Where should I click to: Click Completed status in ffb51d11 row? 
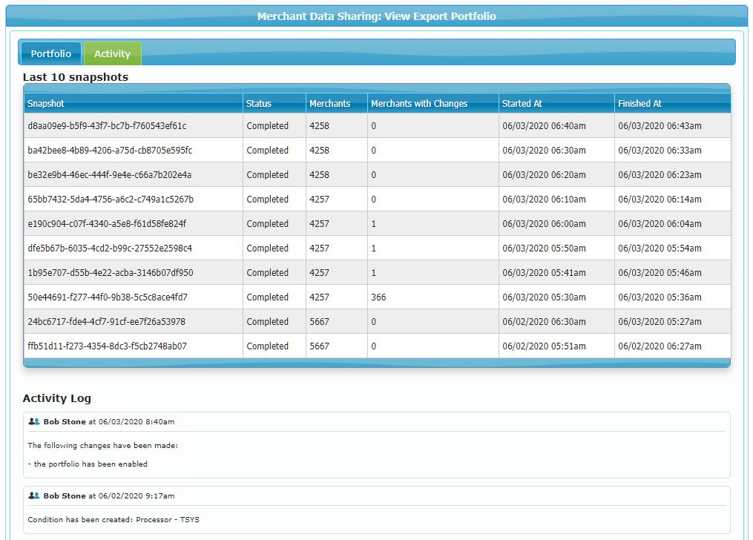click(x=268, y=346)
